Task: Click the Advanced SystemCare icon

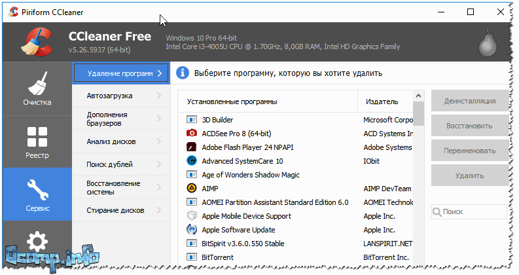Action: [192, 160]
